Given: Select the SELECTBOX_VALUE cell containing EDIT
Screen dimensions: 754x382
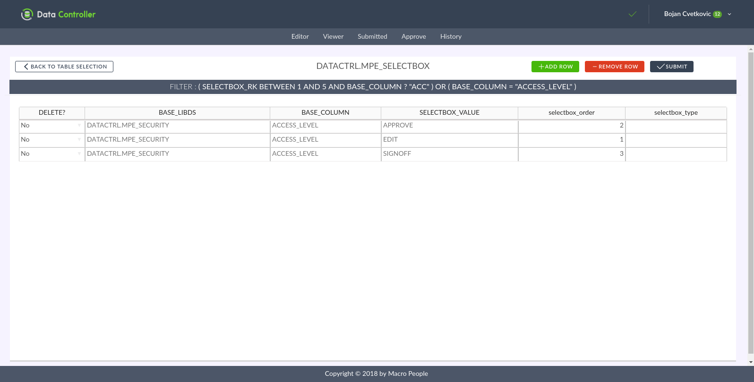Looking at the screenshot, I should tap(449, 140).
